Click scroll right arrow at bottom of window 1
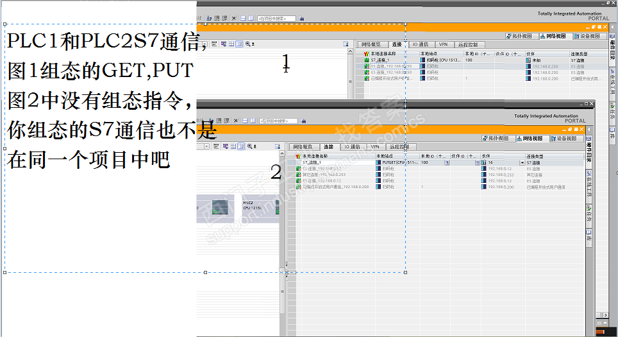 [x=606, y=315]
